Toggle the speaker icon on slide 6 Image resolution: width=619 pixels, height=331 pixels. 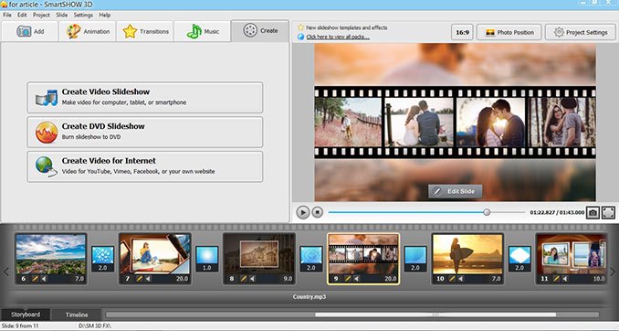click(x=44, y=279)
